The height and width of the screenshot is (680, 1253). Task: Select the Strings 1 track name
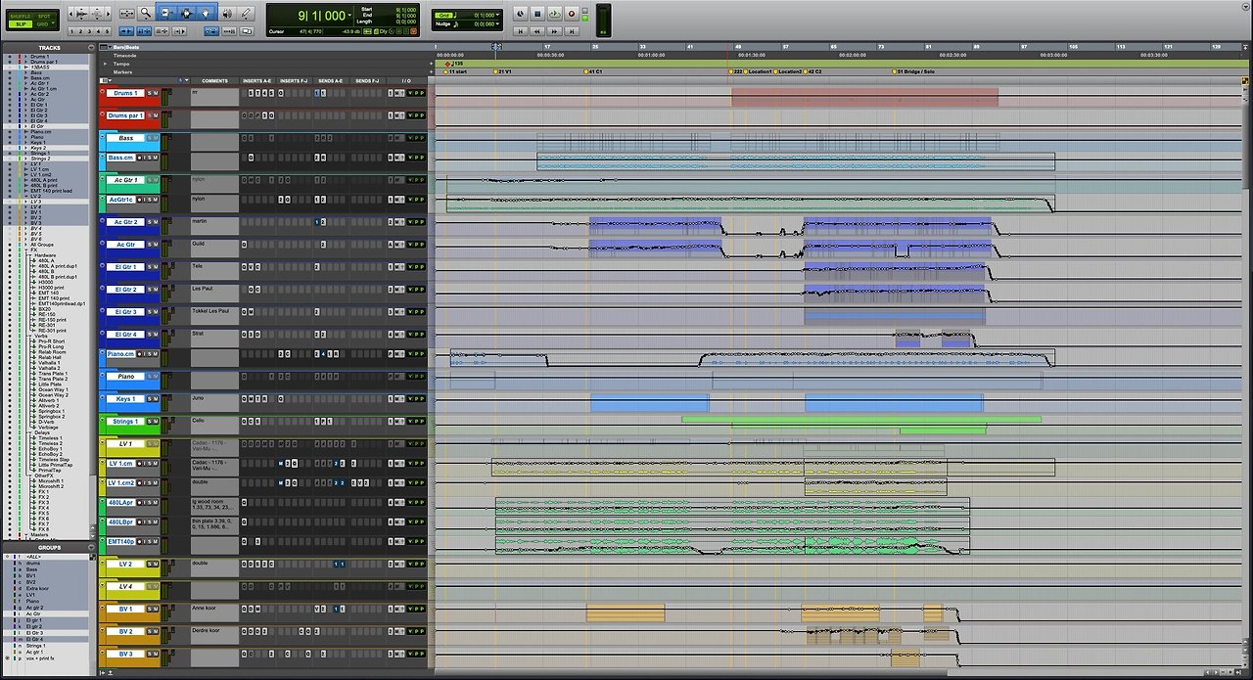(x=125, y=421)
